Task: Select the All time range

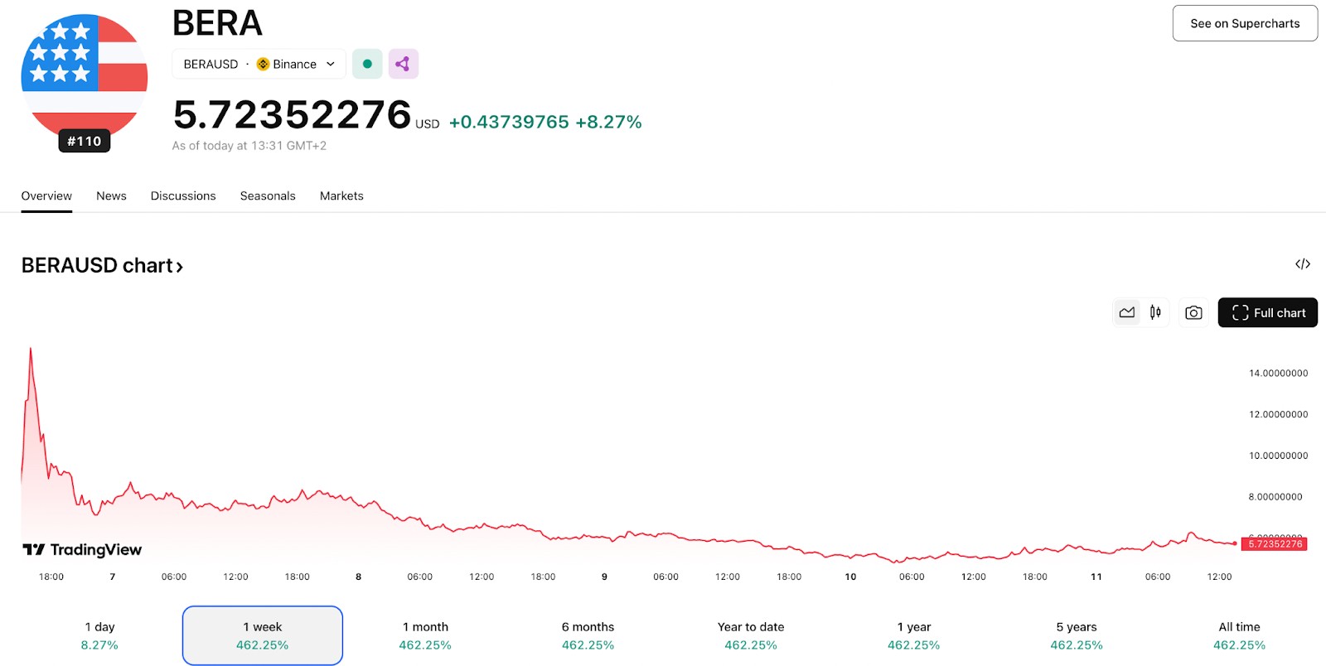Action: click(x=1240, y=635)
